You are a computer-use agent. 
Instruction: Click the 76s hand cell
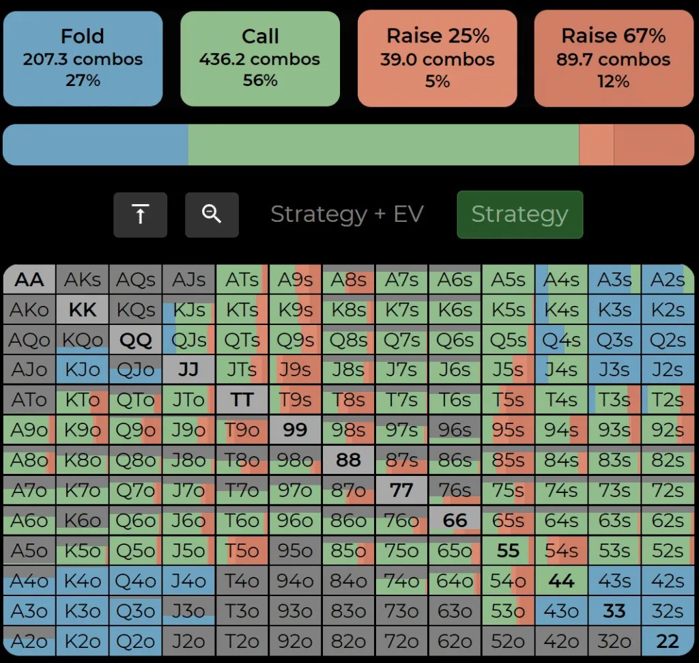coord(455,490)
